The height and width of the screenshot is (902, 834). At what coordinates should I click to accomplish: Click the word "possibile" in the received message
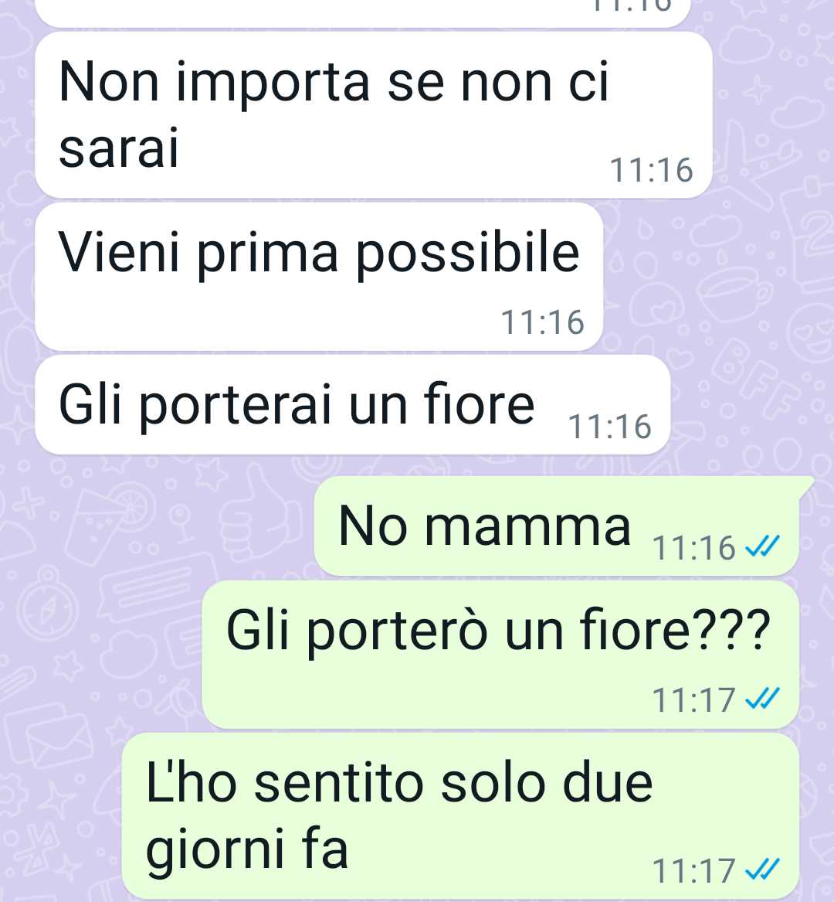pos(467,253)
